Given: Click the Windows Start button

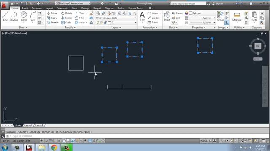Looking at the screenshot, I should coord(5,148).
